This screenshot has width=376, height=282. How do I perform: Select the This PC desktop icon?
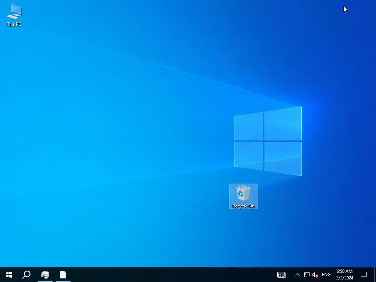[x=14, y=15]
